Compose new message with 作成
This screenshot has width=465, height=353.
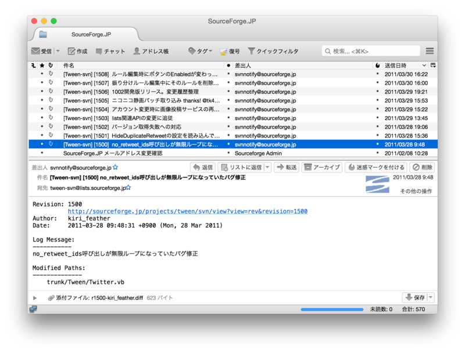pos(78,51)
